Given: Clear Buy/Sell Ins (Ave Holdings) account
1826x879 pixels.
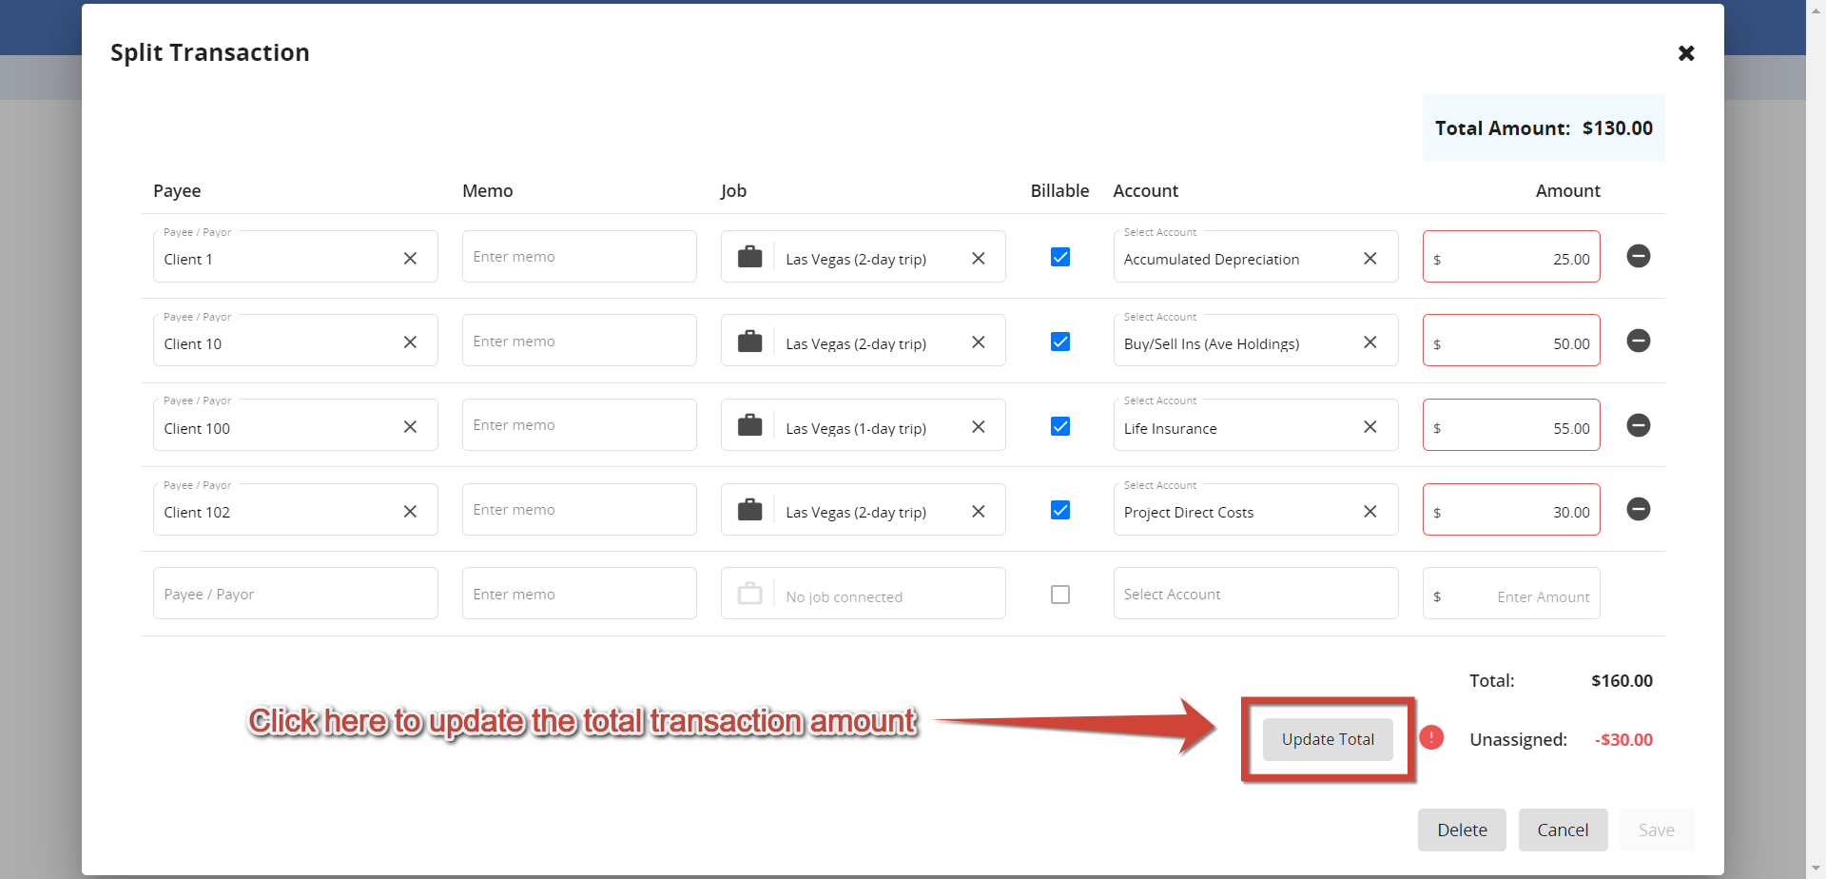Looking at the screenshot, I should 1370,342.
